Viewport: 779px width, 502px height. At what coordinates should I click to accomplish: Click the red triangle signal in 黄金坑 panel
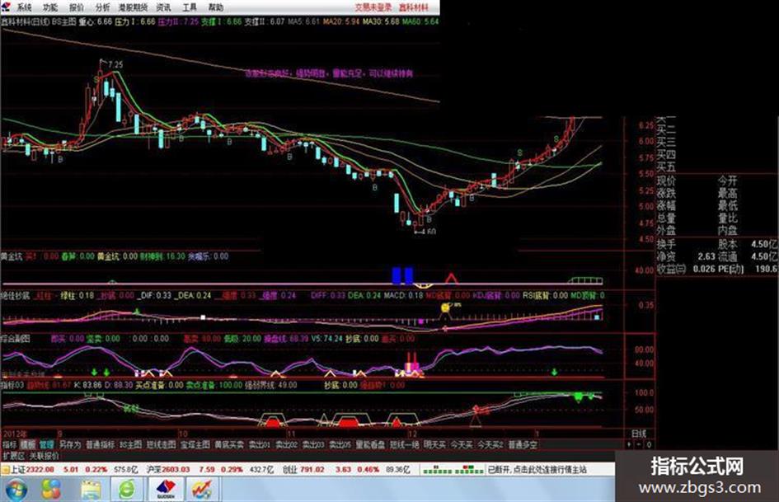[451, 279]
